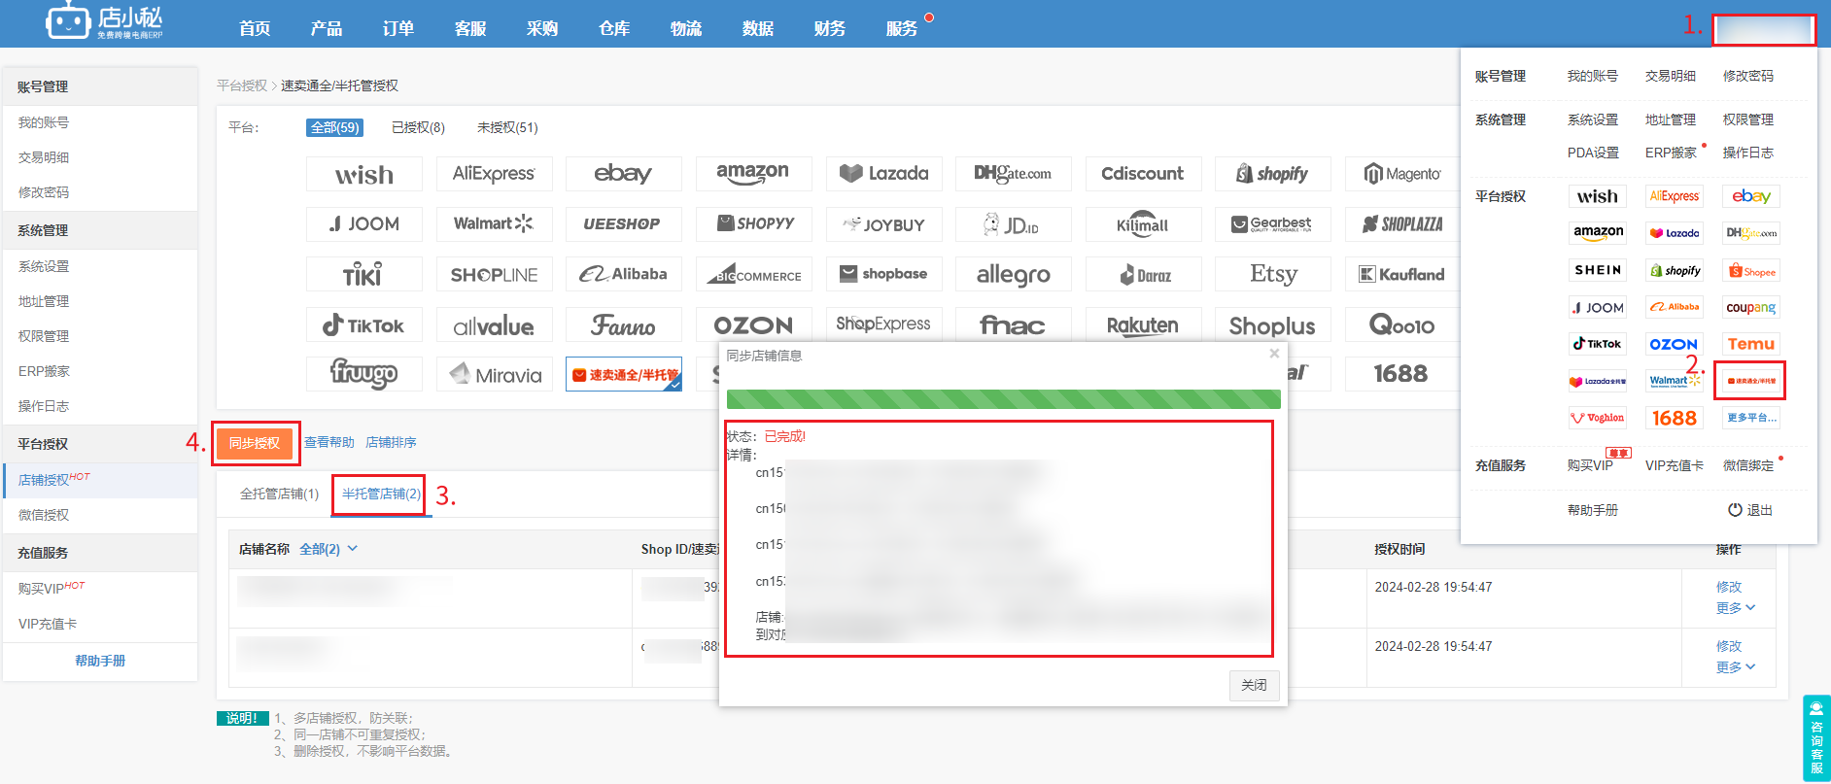Expand 更多 menu for the first store row
The height and width of the screenshot is (784, 1831).
1736,607
